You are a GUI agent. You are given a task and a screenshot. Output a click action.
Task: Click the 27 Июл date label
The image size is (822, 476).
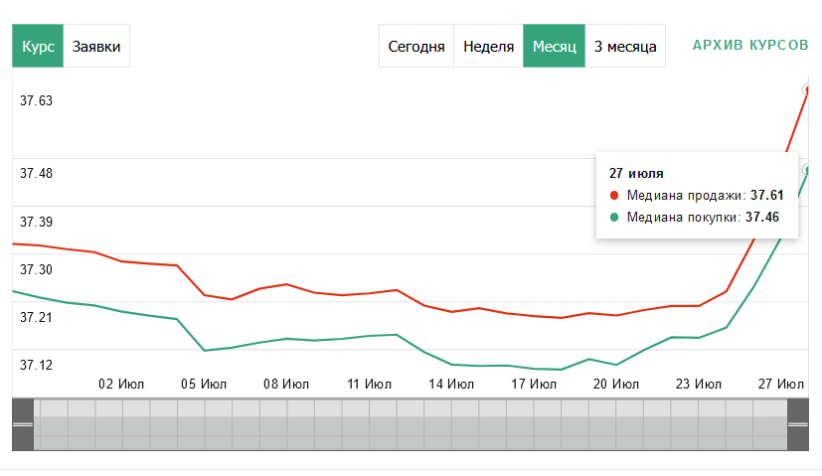coord(779,383)
